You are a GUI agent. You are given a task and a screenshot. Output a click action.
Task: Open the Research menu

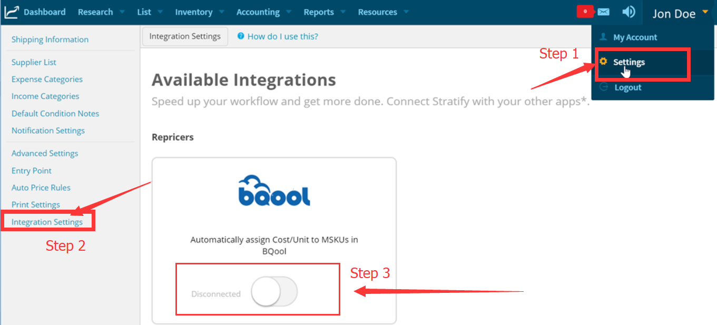[95, 12]
